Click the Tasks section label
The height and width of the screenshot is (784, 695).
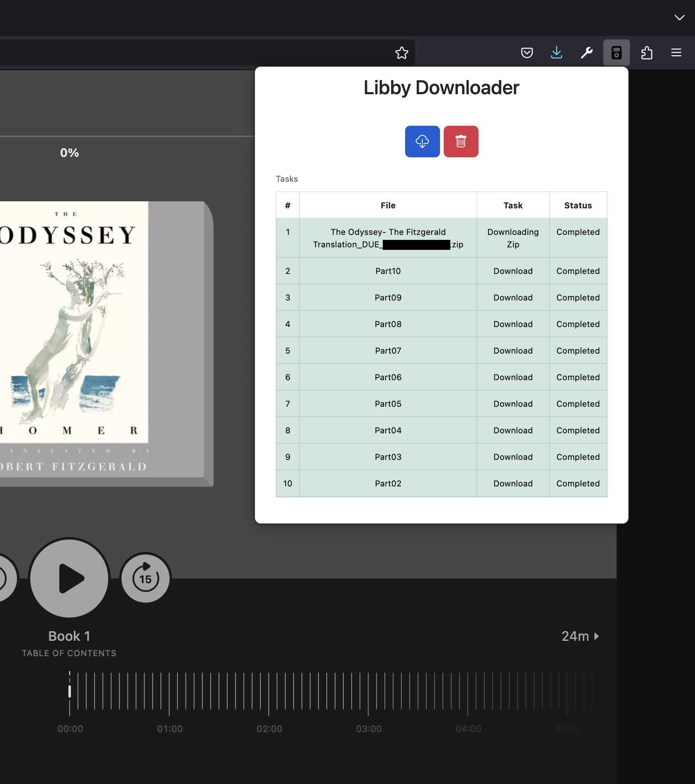click(287, 179)
